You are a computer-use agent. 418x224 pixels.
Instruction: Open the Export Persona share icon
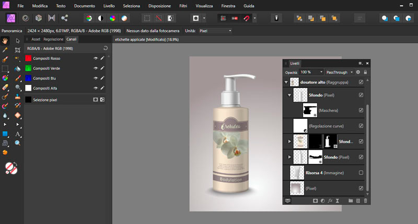tap(64, 18)
